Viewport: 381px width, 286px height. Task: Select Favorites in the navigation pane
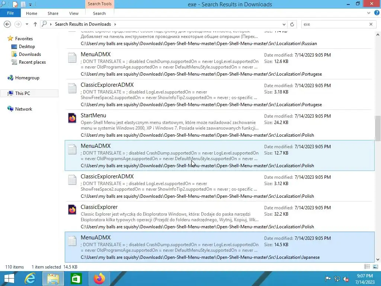(x=24, y=39)
